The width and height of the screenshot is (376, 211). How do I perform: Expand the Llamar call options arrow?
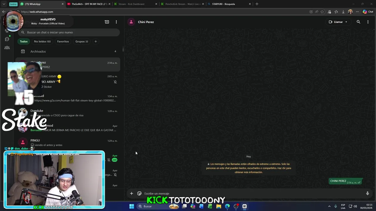(x=346, y=22)
